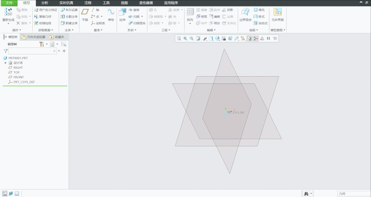Select the 拉伸 (Extrude) tool
This screenshot has height=197, width=371.
click(122, 15)
